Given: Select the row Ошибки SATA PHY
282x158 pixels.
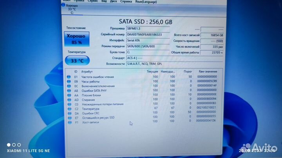Looking at the screenshot, I should tap(142, 91).
